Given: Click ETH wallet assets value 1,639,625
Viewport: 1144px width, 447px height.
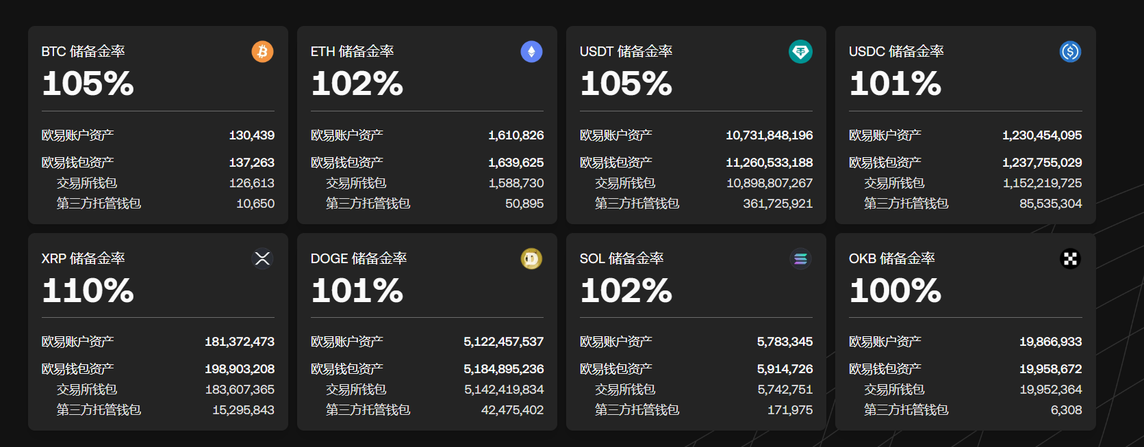Looking at the screenshot, I should (x=516, y=163).
